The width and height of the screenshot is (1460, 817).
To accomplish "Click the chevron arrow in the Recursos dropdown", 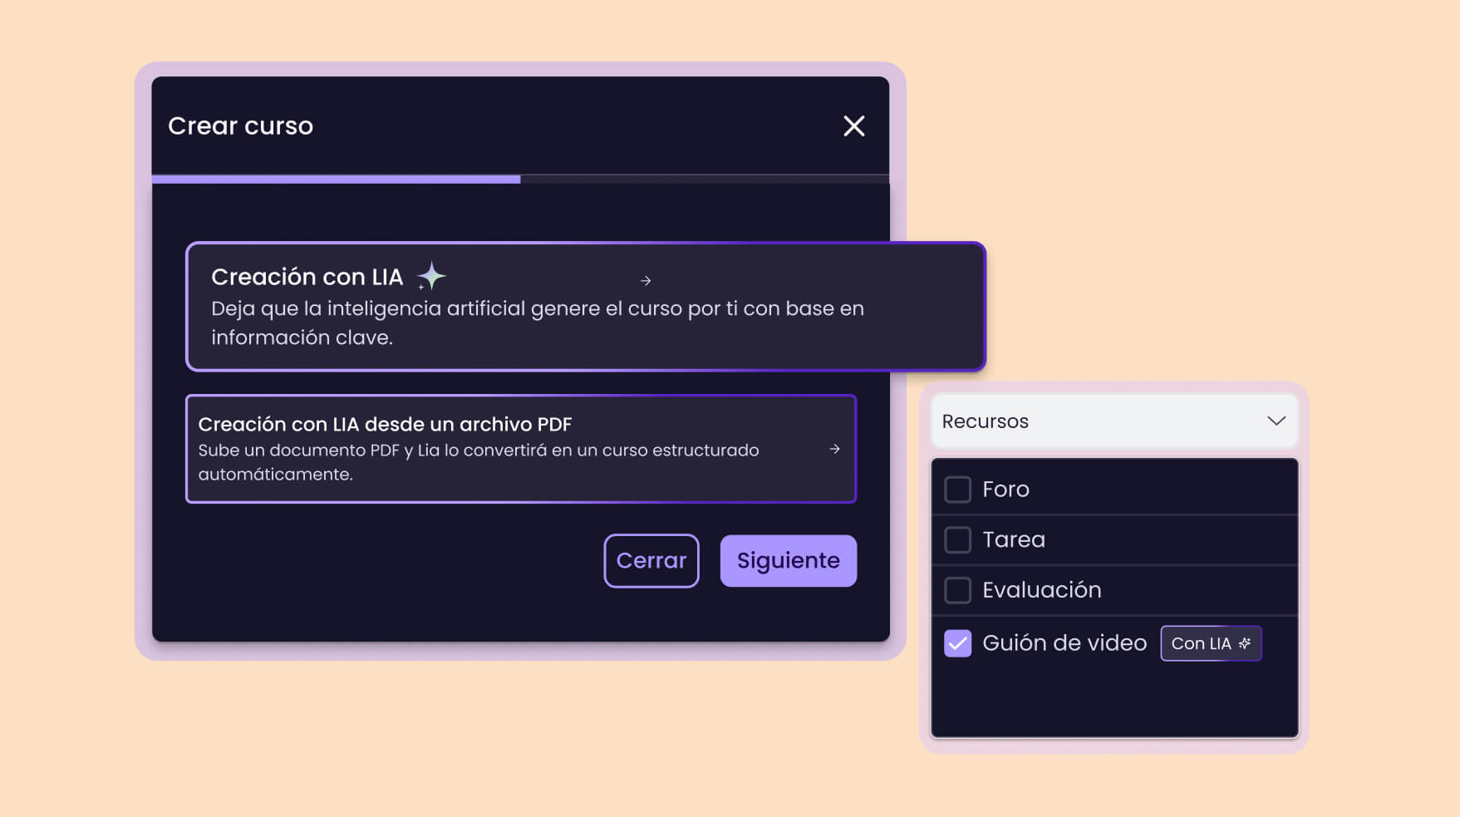I will [1276, 421].
